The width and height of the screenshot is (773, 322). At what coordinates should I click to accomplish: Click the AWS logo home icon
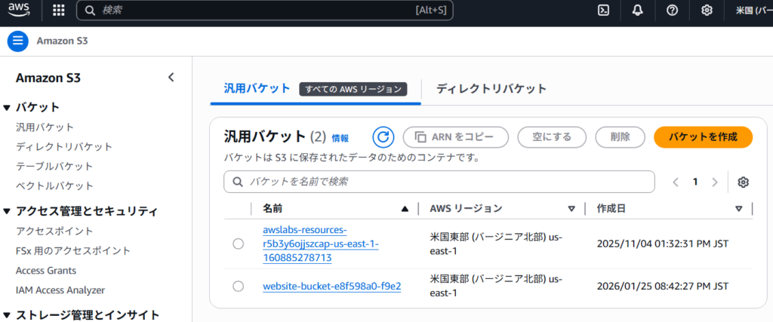click(19, 10)
